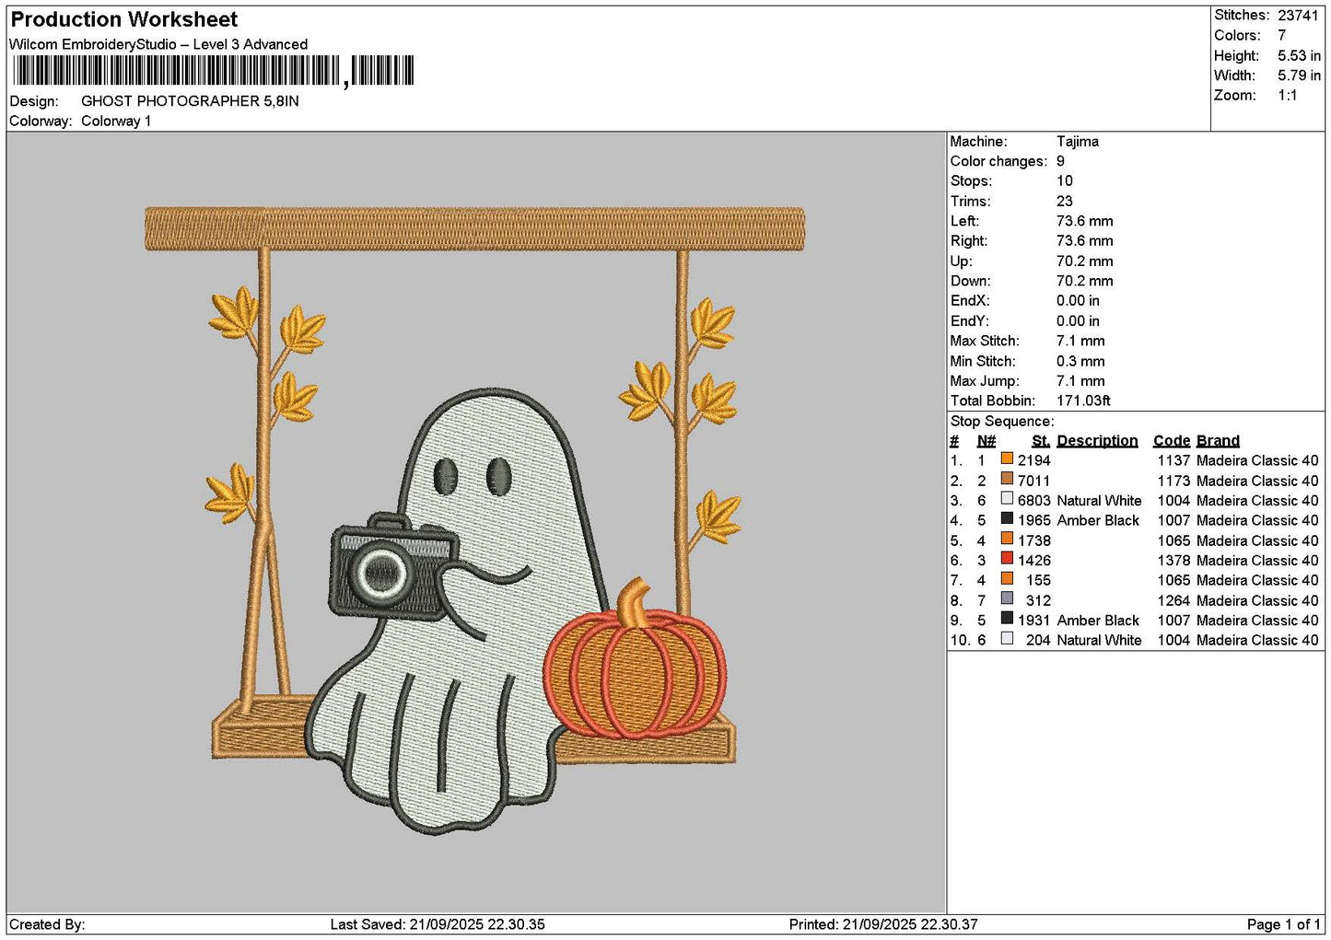The height and width of the screenshot is (940, 1331).
Task: Click 'Printed: 21/09/2025 22.30.37' footer text
Action: [x=883, y=924]
